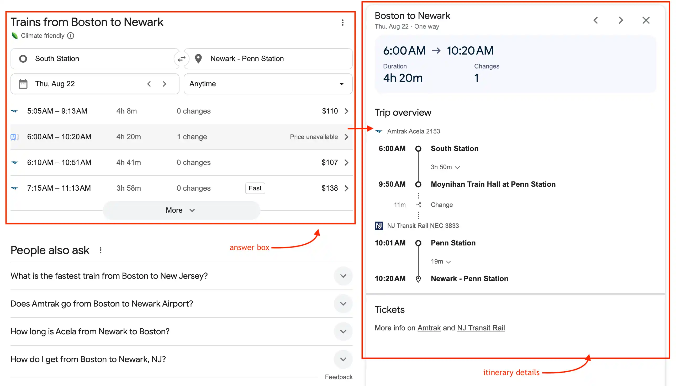Click the transit bus icon on the 6:00 AM row
Viewport: 676px width, 386px height.
click(x=15, y=137)
